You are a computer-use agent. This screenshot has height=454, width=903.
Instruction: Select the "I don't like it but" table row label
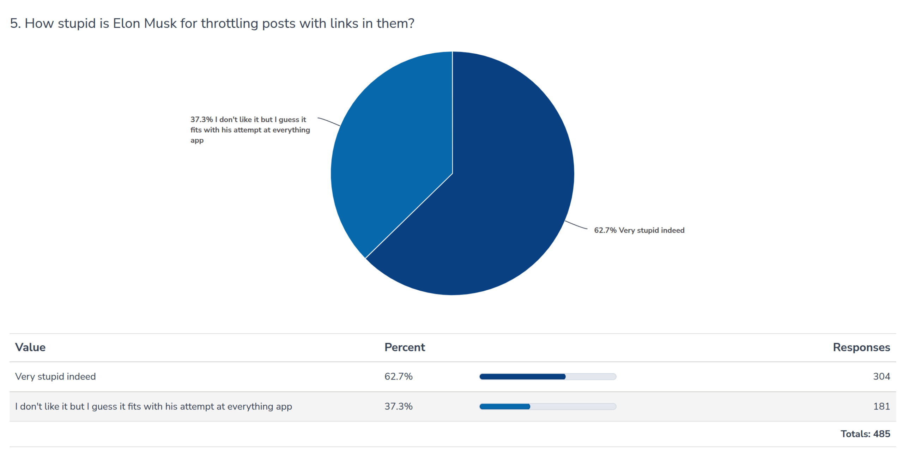coord(153,407)
